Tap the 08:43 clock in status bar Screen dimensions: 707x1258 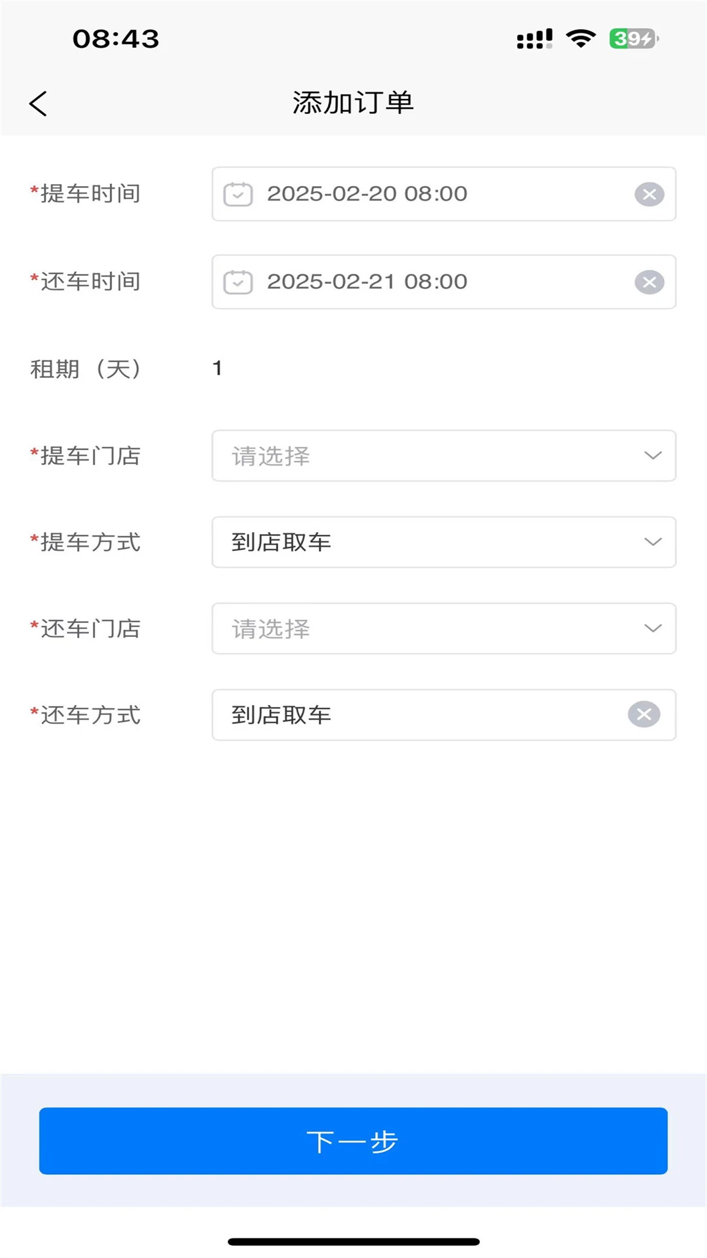tap(116, 39)
